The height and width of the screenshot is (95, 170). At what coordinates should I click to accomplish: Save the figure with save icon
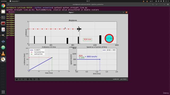[x=39, y=79]
